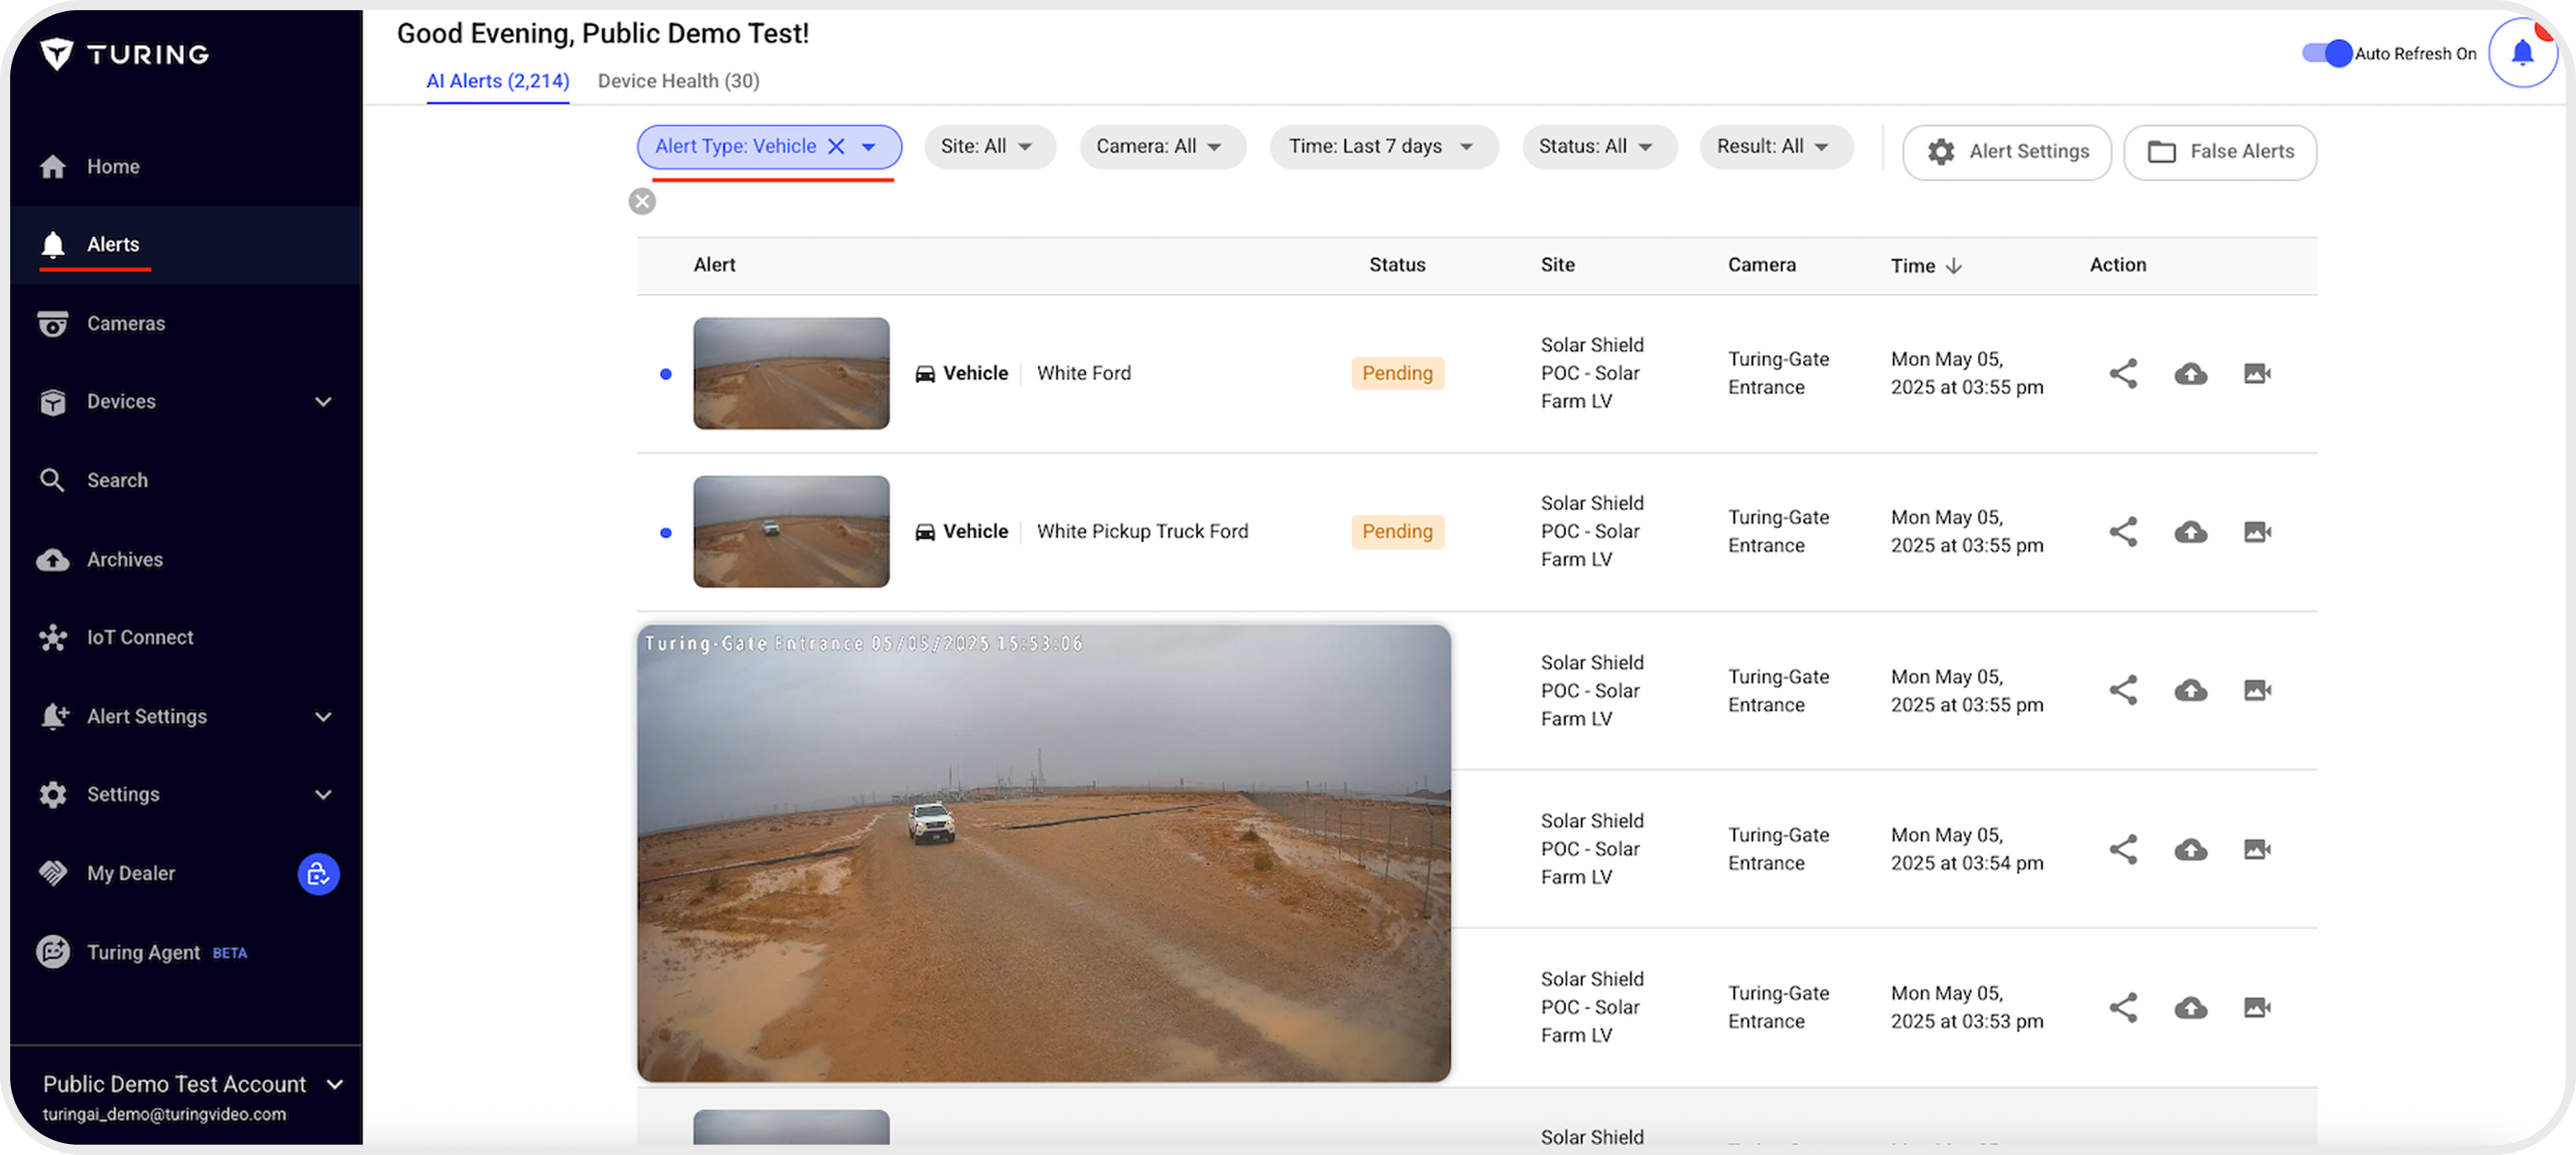
Task: Open the False Alerts folder button
Action: click(x=2219, y=151)
